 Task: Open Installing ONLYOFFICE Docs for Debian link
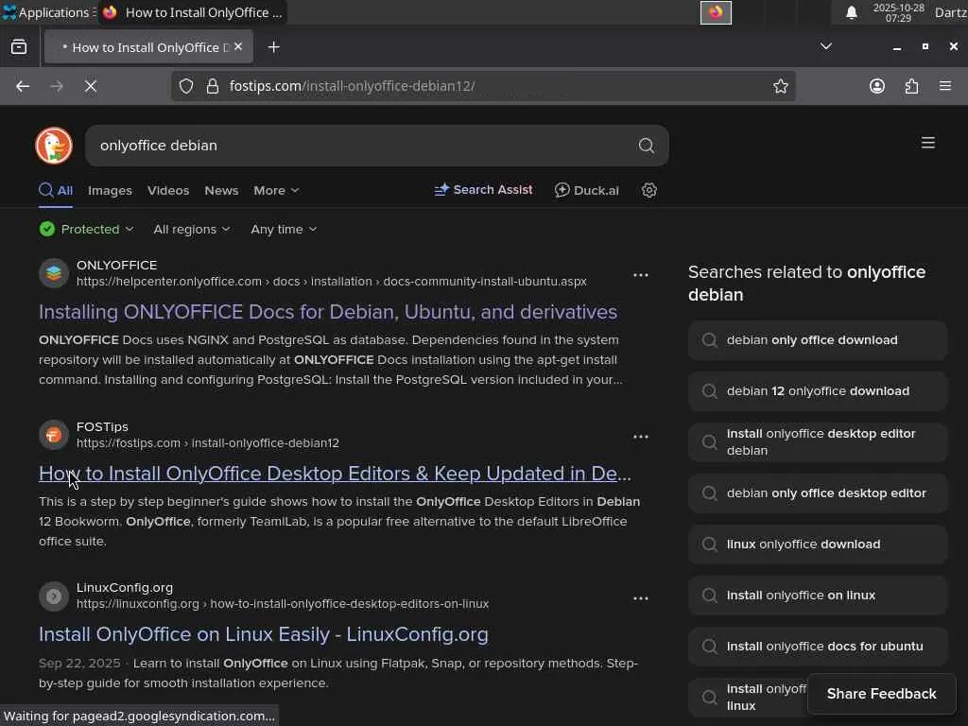tap(328, 312)
